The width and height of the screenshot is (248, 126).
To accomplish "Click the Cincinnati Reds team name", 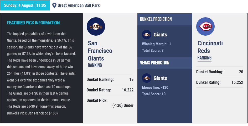I will (x=210, y=47).
